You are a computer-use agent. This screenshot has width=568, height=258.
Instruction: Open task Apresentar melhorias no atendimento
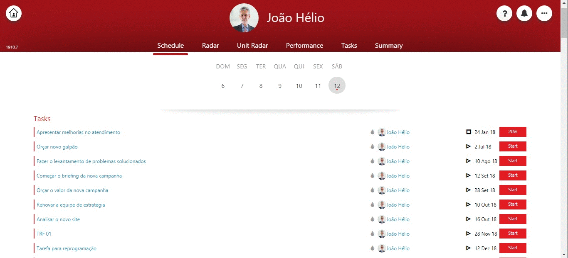coord(78,132)
